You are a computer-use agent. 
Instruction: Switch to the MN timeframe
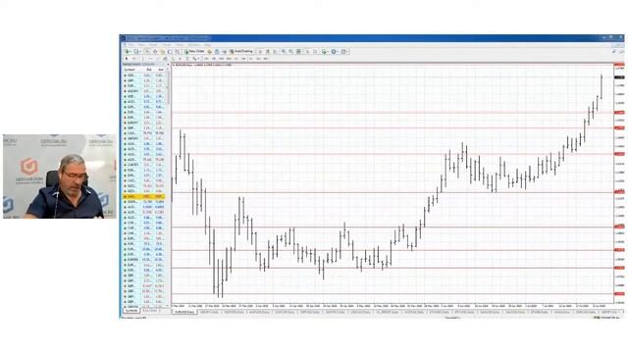coord(265,59)
